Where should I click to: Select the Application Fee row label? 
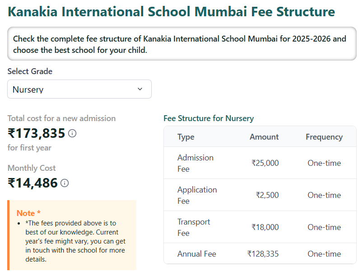coord(197,195)
